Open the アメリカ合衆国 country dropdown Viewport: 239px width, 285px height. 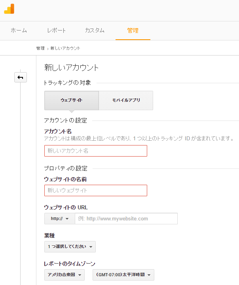64,275
